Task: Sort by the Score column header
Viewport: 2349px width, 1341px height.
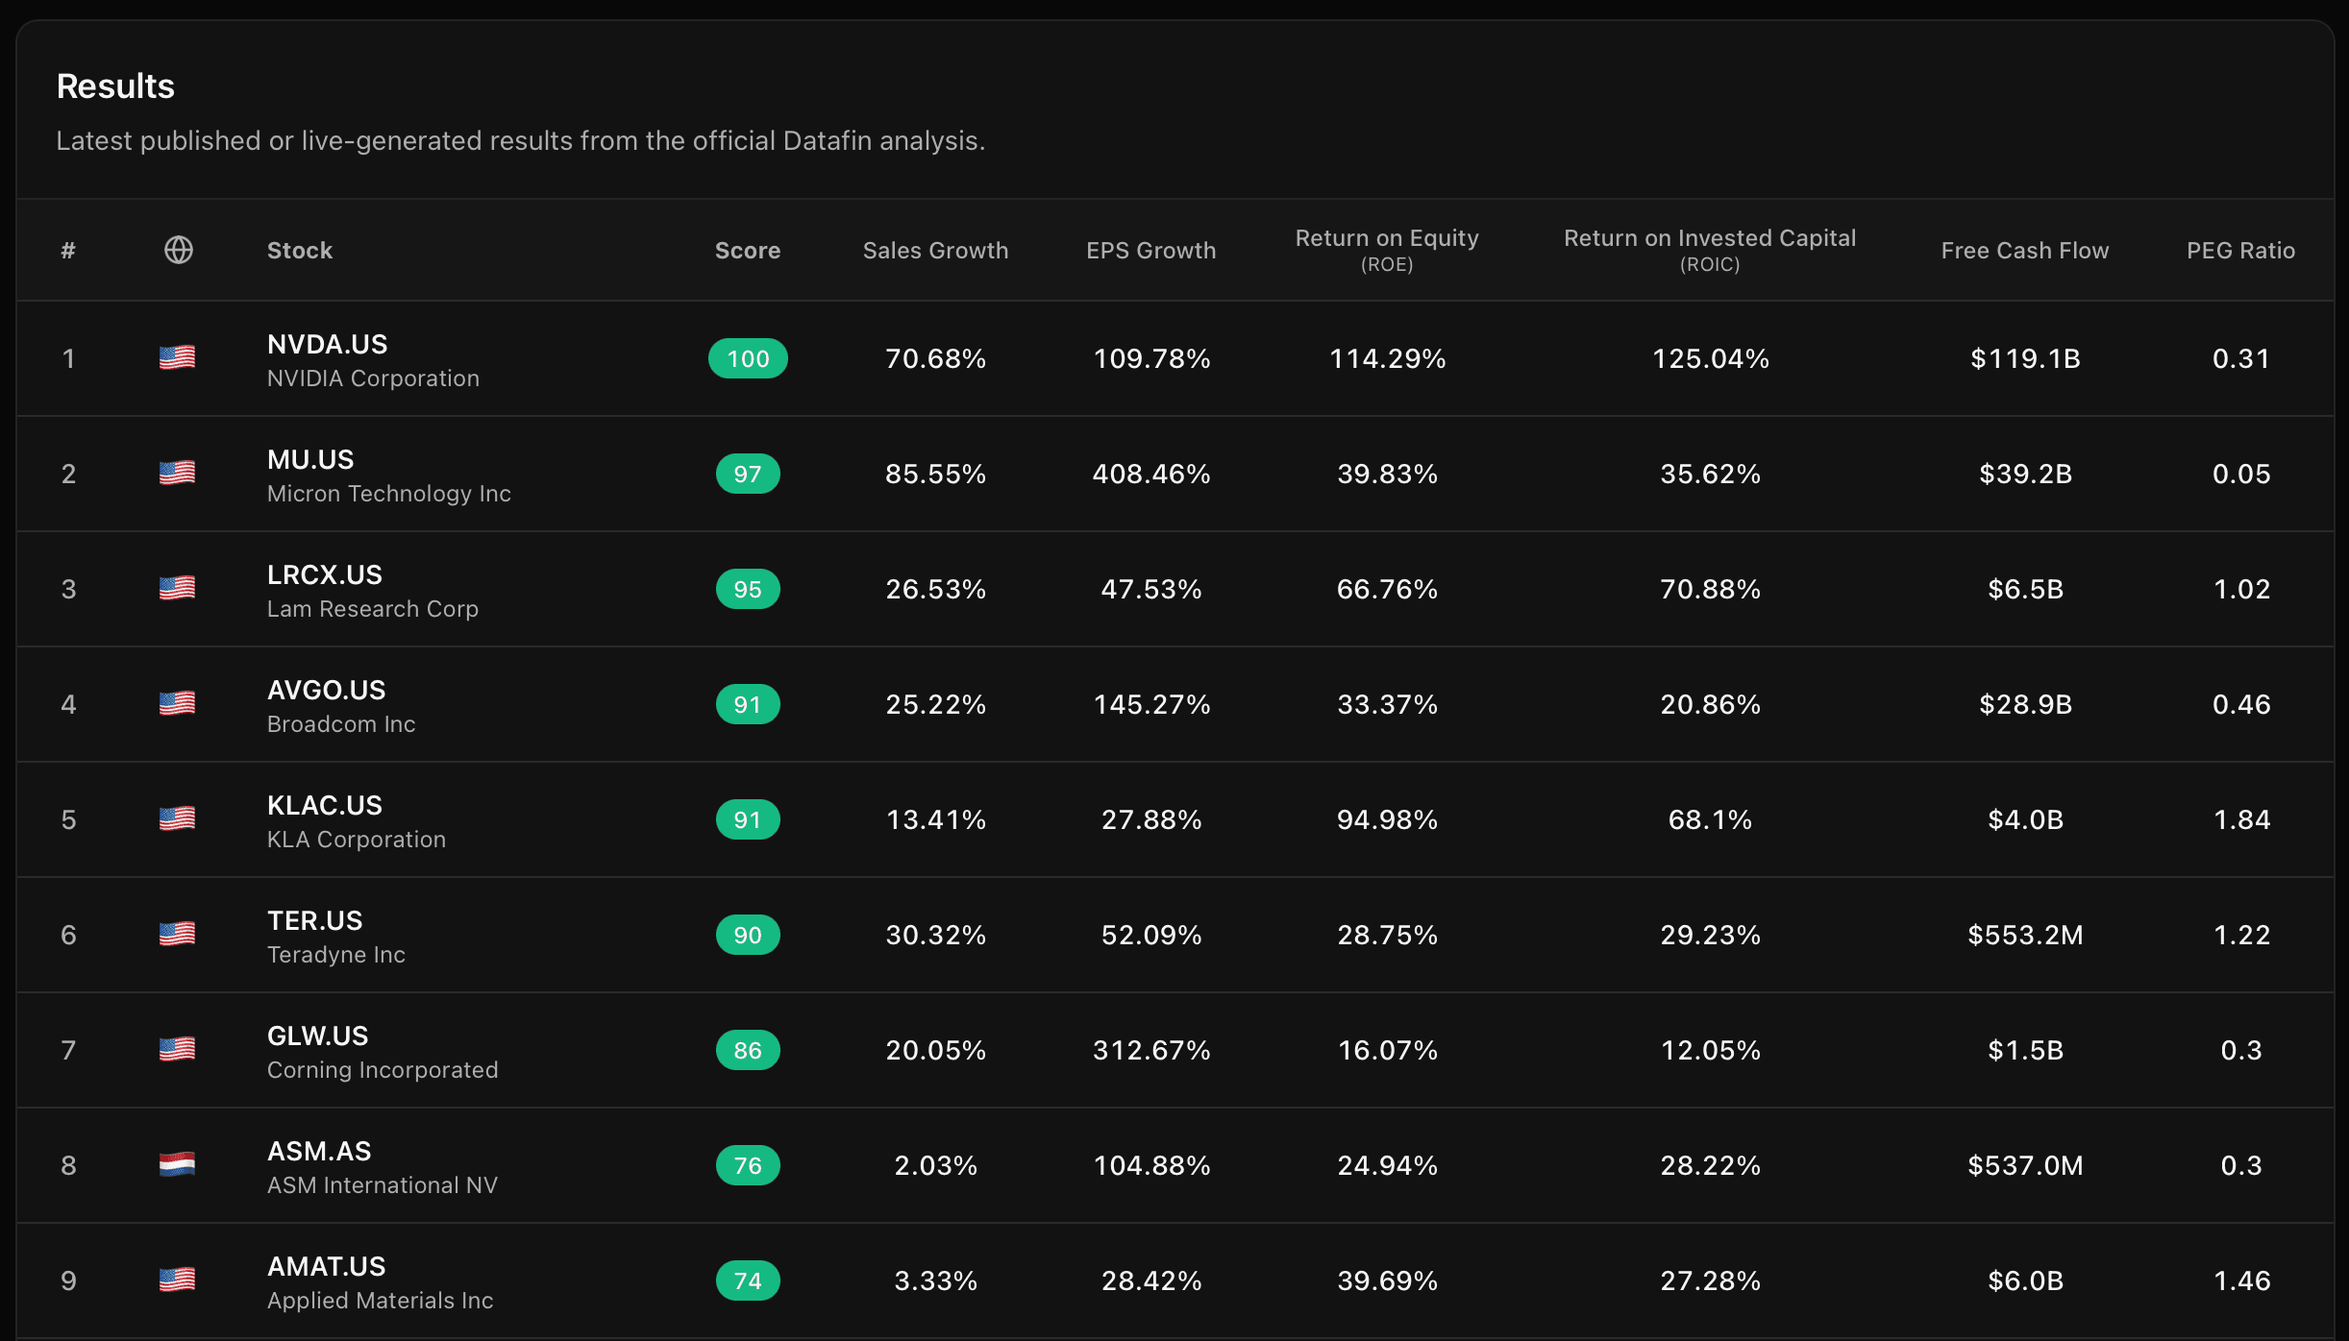Action: coord(748,251)
